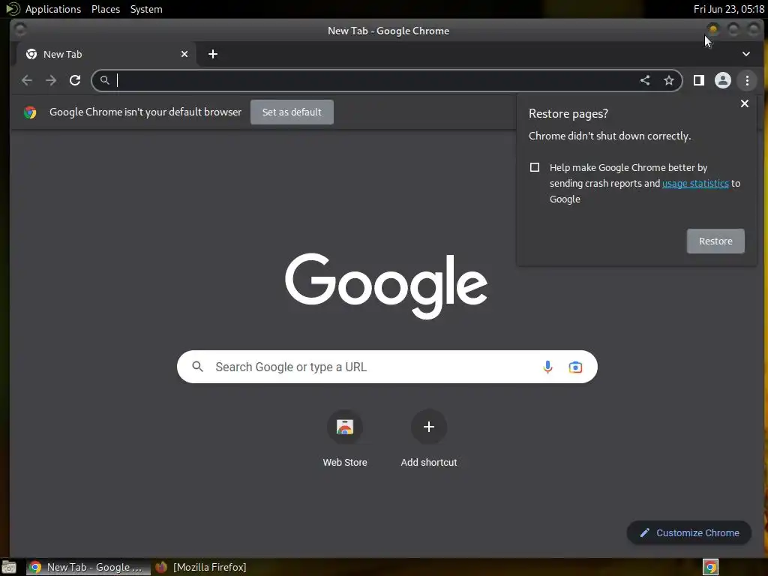Share this page via the share icon
768x576 pixels.
point(645,80)
